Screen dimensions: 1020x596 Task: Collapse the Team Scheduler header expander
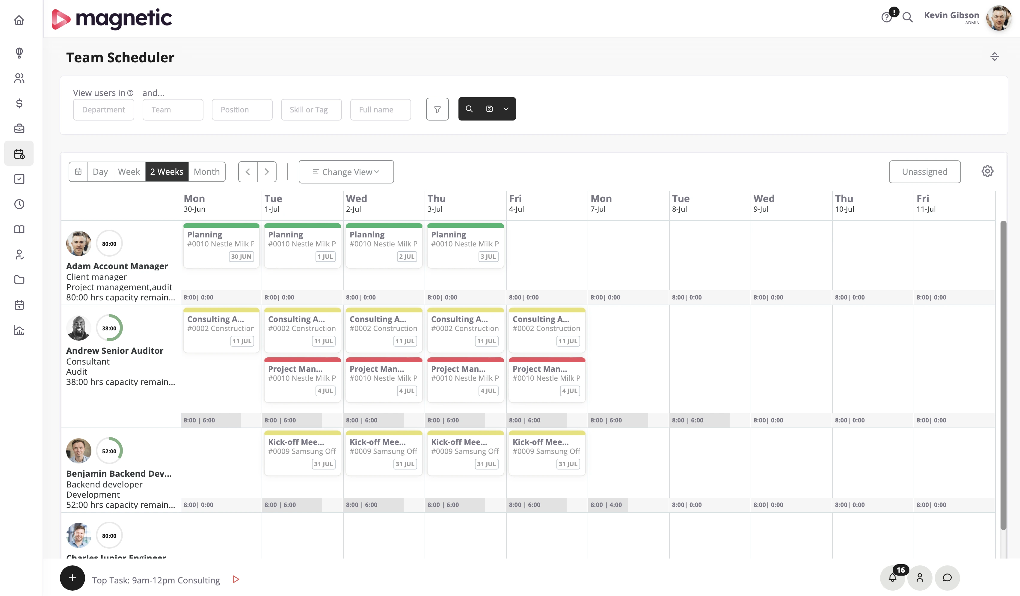[995, 57]
